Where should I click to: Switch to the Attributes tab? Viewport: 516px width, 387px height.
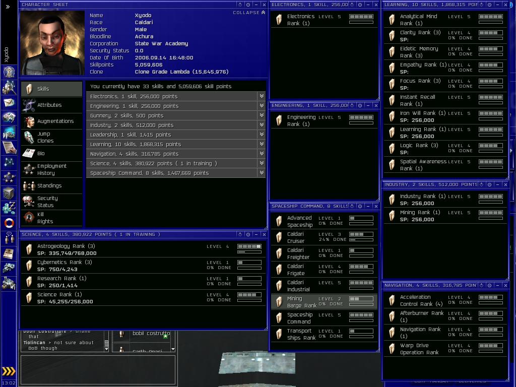click(x=52, y=105)
